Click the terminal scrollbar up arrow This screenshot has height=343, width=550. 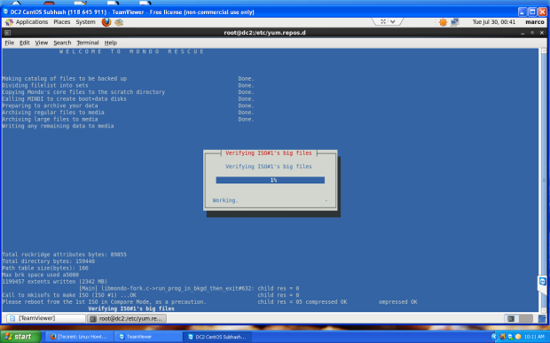coord(544,51)
